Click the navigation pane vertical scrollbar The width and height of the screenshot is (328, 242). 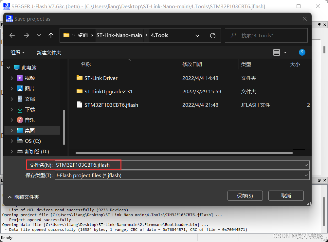(x=64, y=127)
